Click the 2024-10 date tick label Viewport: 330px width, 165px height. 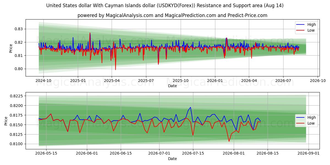point(44,81)
